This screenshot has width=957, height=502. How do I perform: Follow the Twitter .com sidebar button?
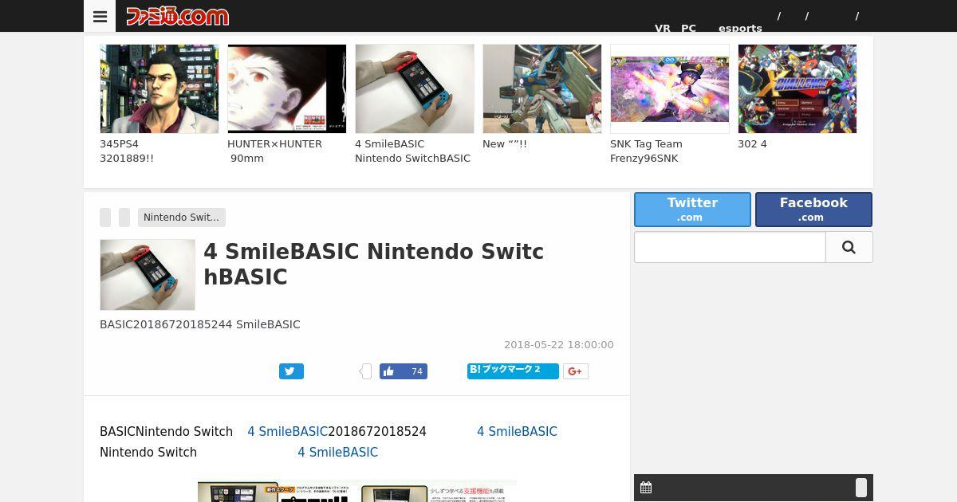692,209
